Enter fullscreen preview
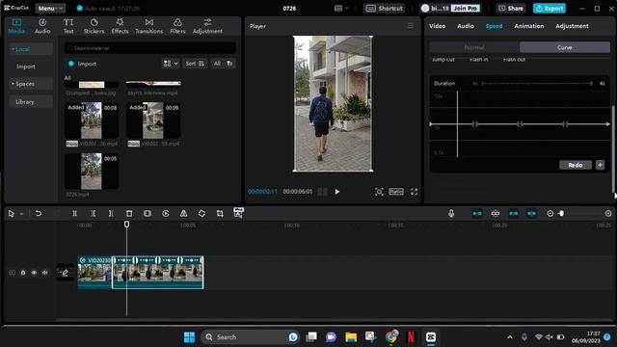 coord(414,192)
